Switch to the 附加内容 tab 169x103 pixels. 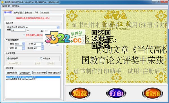pos(45,13)
